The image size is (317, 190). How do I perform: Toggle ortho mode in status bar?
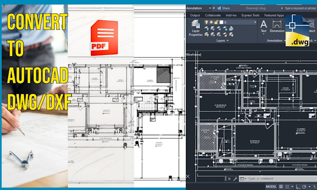click(x=298, y=187)
